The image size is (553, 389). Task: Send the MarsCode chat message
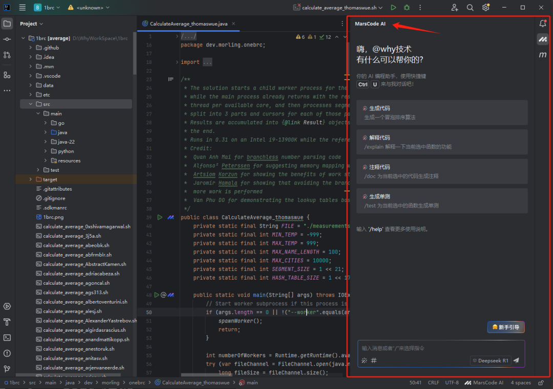pyautogui.click(x=516, y=360)
